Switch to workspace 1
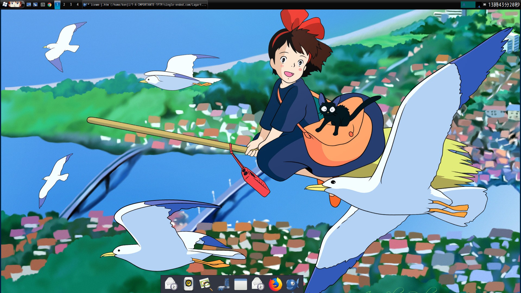This screenshot has height=293, width=521. pyautogui.click(x=57, y=5)
